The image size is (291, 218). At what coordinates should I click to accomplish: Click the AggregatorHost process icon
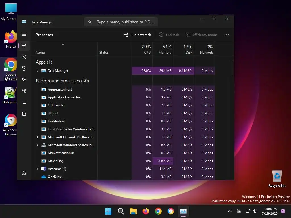coord(43,89)
